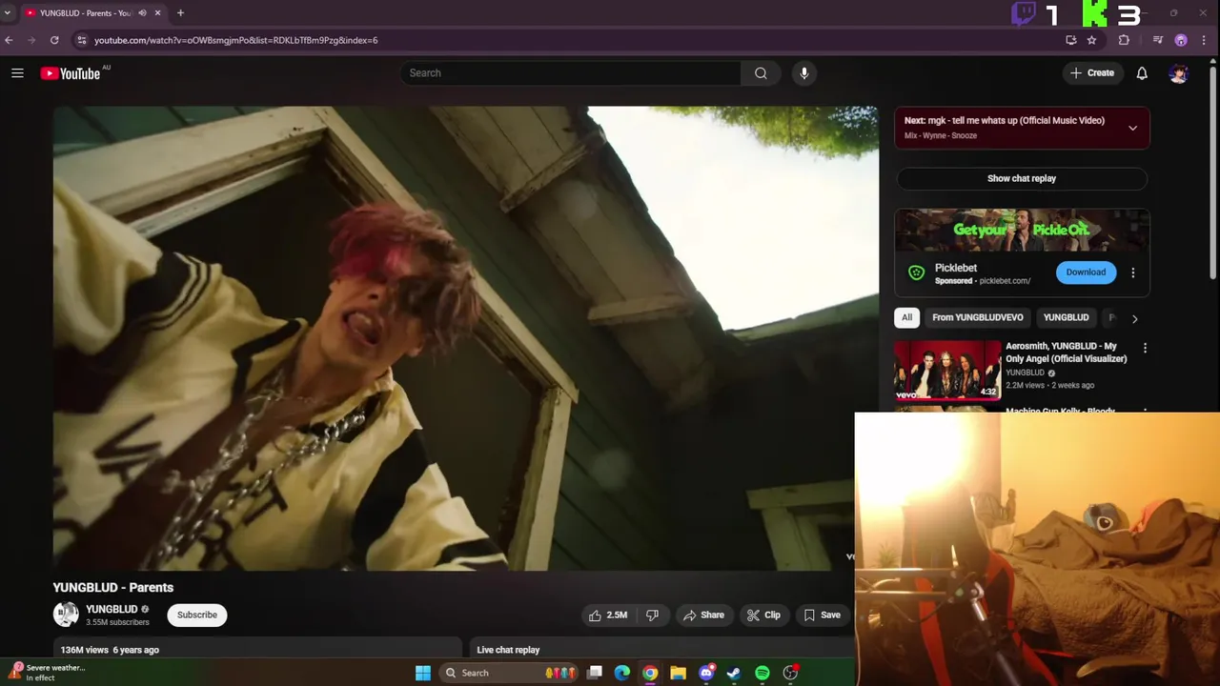
Task: Open Aerosmith, YUNGBLUD - My Only Angel title
Action: 1067,353
